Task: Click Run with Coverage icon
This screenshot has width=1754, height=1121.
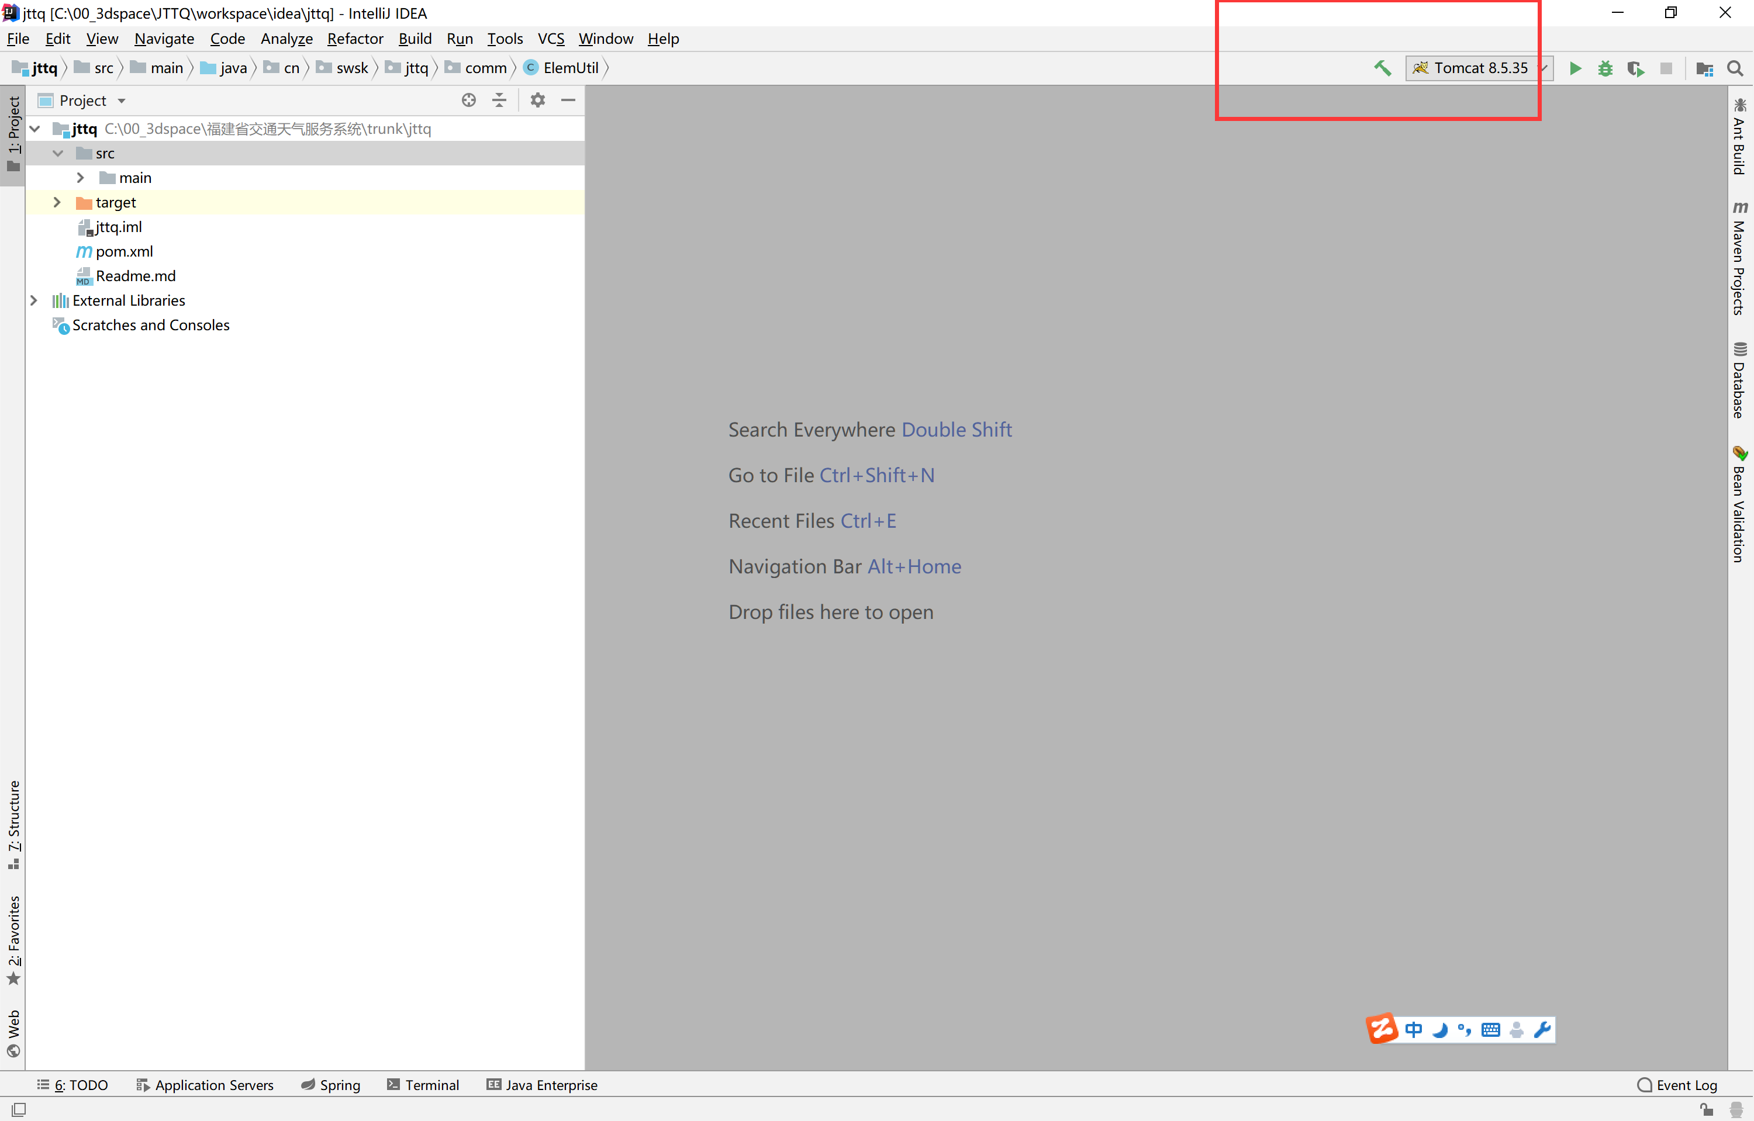Action: tap(1636, 68)
